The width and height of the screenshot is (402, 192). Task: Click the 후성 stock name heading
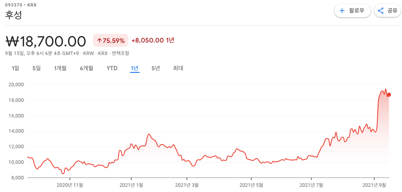point(13,15)
